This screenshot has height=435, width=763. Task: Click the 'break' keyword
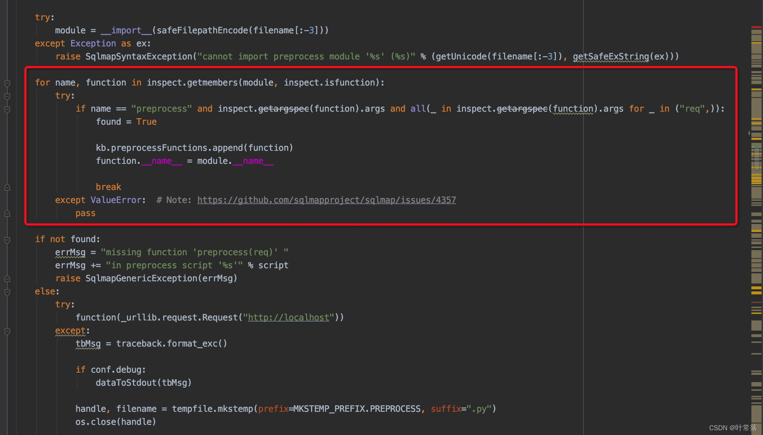(x=108, y=187)
